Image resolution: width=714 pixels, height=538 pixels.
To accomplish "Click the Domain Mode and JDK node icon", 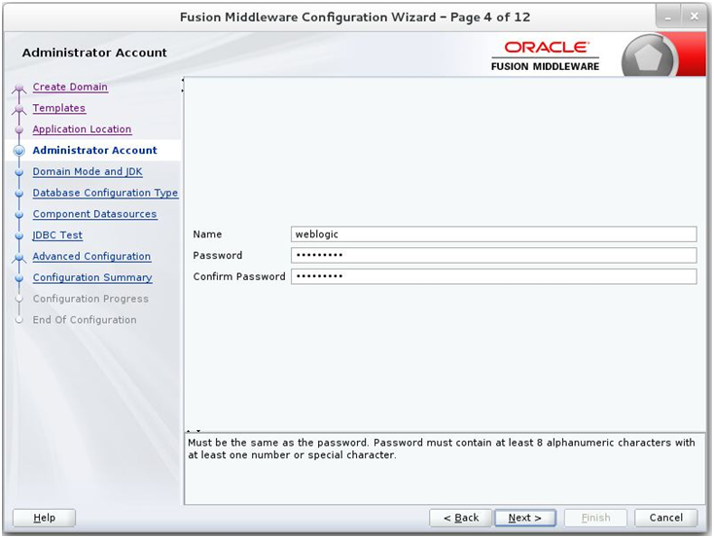I will (x=18, y=172).
